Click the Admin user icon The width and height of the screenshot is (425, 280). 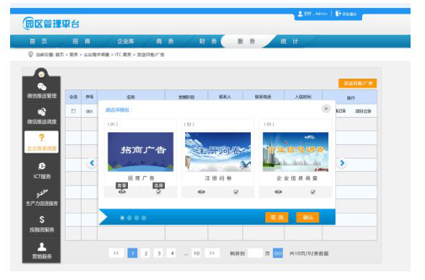300,14
